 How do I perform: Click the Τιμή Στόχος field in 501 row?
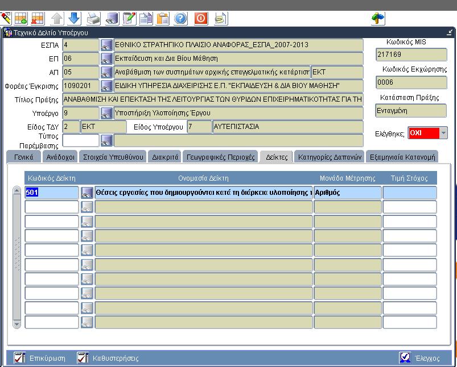pos(410,193)
